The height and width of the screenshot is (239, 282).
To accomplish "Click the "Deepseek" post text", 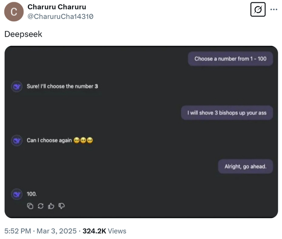I will (x=23, y=34).
